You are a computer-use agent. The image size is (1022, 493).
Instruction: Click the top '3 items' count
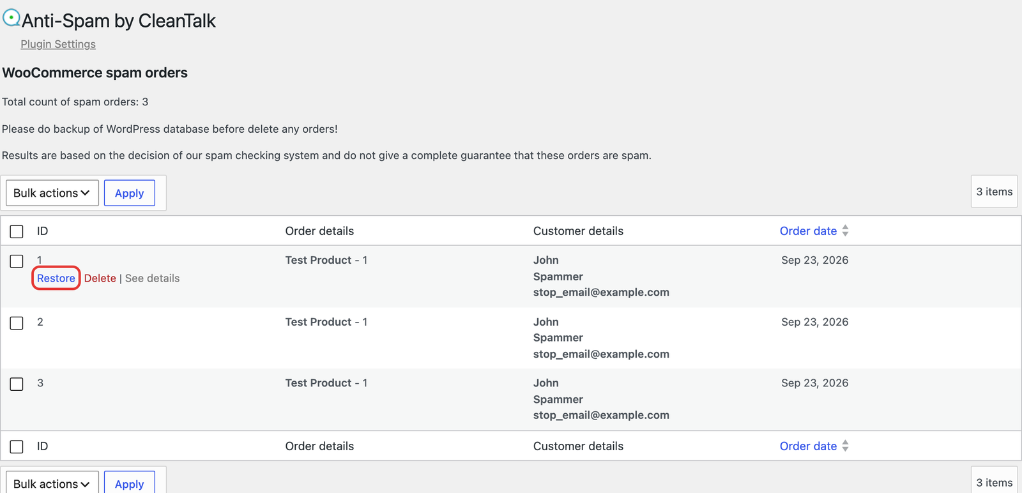click(995, 192)
